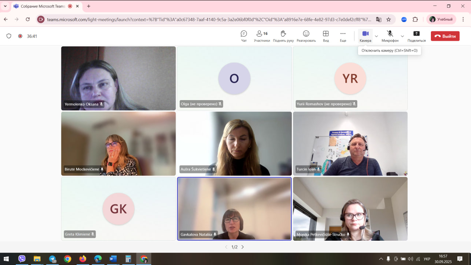Select Gavkalova Nataliia video tile
471x265 pixels.
click(234, 209)
